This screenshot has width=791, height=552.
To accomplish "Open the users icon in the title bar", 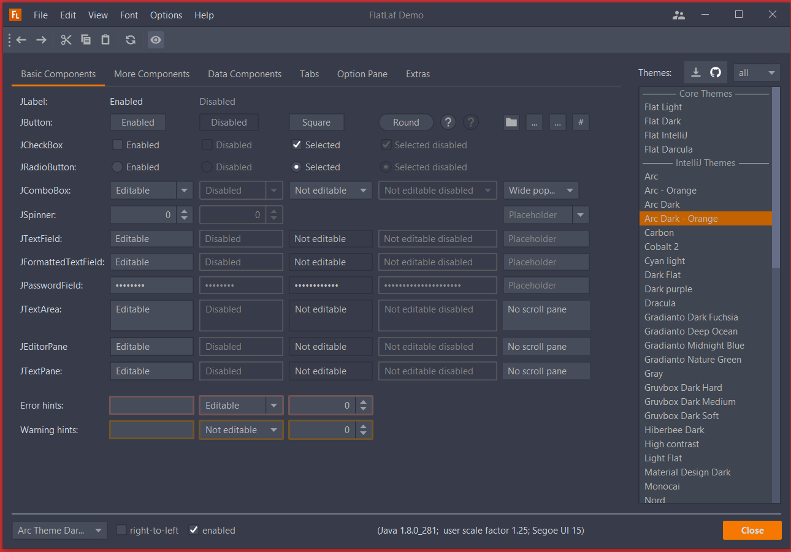I will (x=679, y=15).
